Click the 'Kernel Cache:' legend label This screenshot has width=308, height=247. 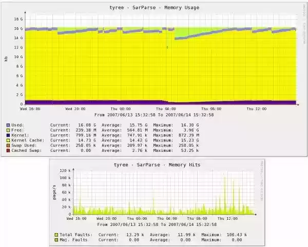28,140
